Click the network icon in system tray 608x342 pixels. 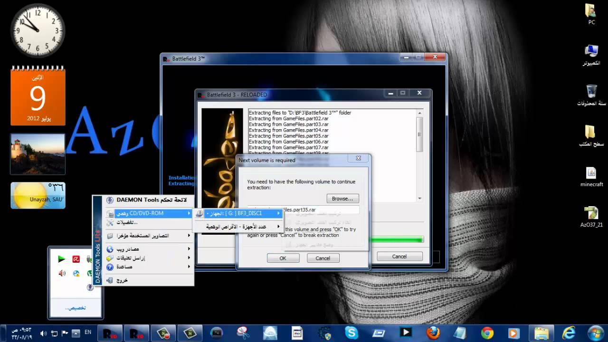click(54, 333)
